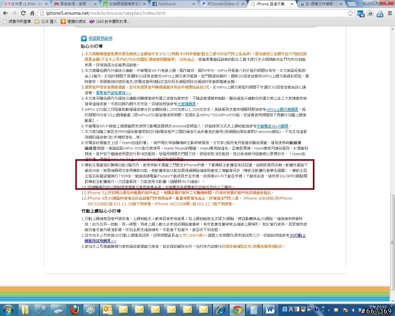Click the scrollbar down arrow

pos(393,301)
